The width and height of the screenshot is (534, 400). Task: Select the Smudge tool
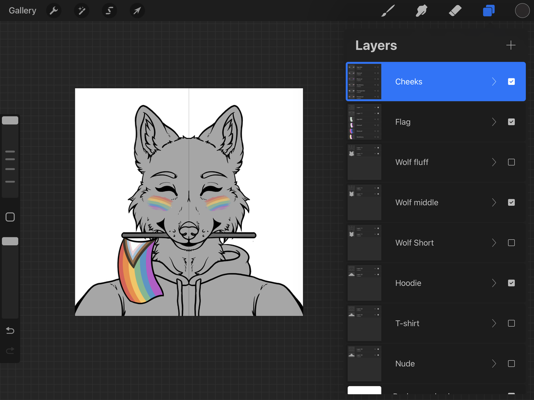point(421,11)
